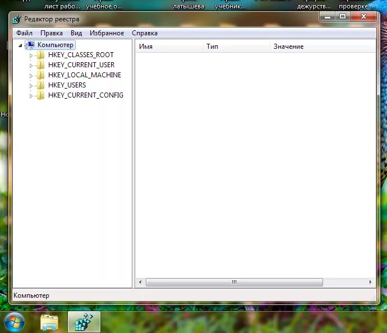Image resolution: width=387 pixels, height=333 pixels.
Task: Open Windows Explorer from the taskbar
Action: [49, 322]
